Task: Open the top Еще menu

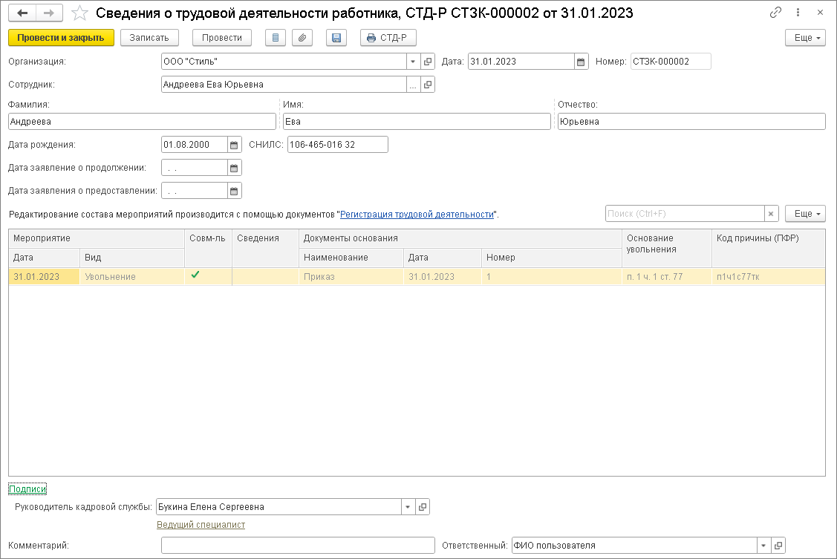Action: click(806, 38)
